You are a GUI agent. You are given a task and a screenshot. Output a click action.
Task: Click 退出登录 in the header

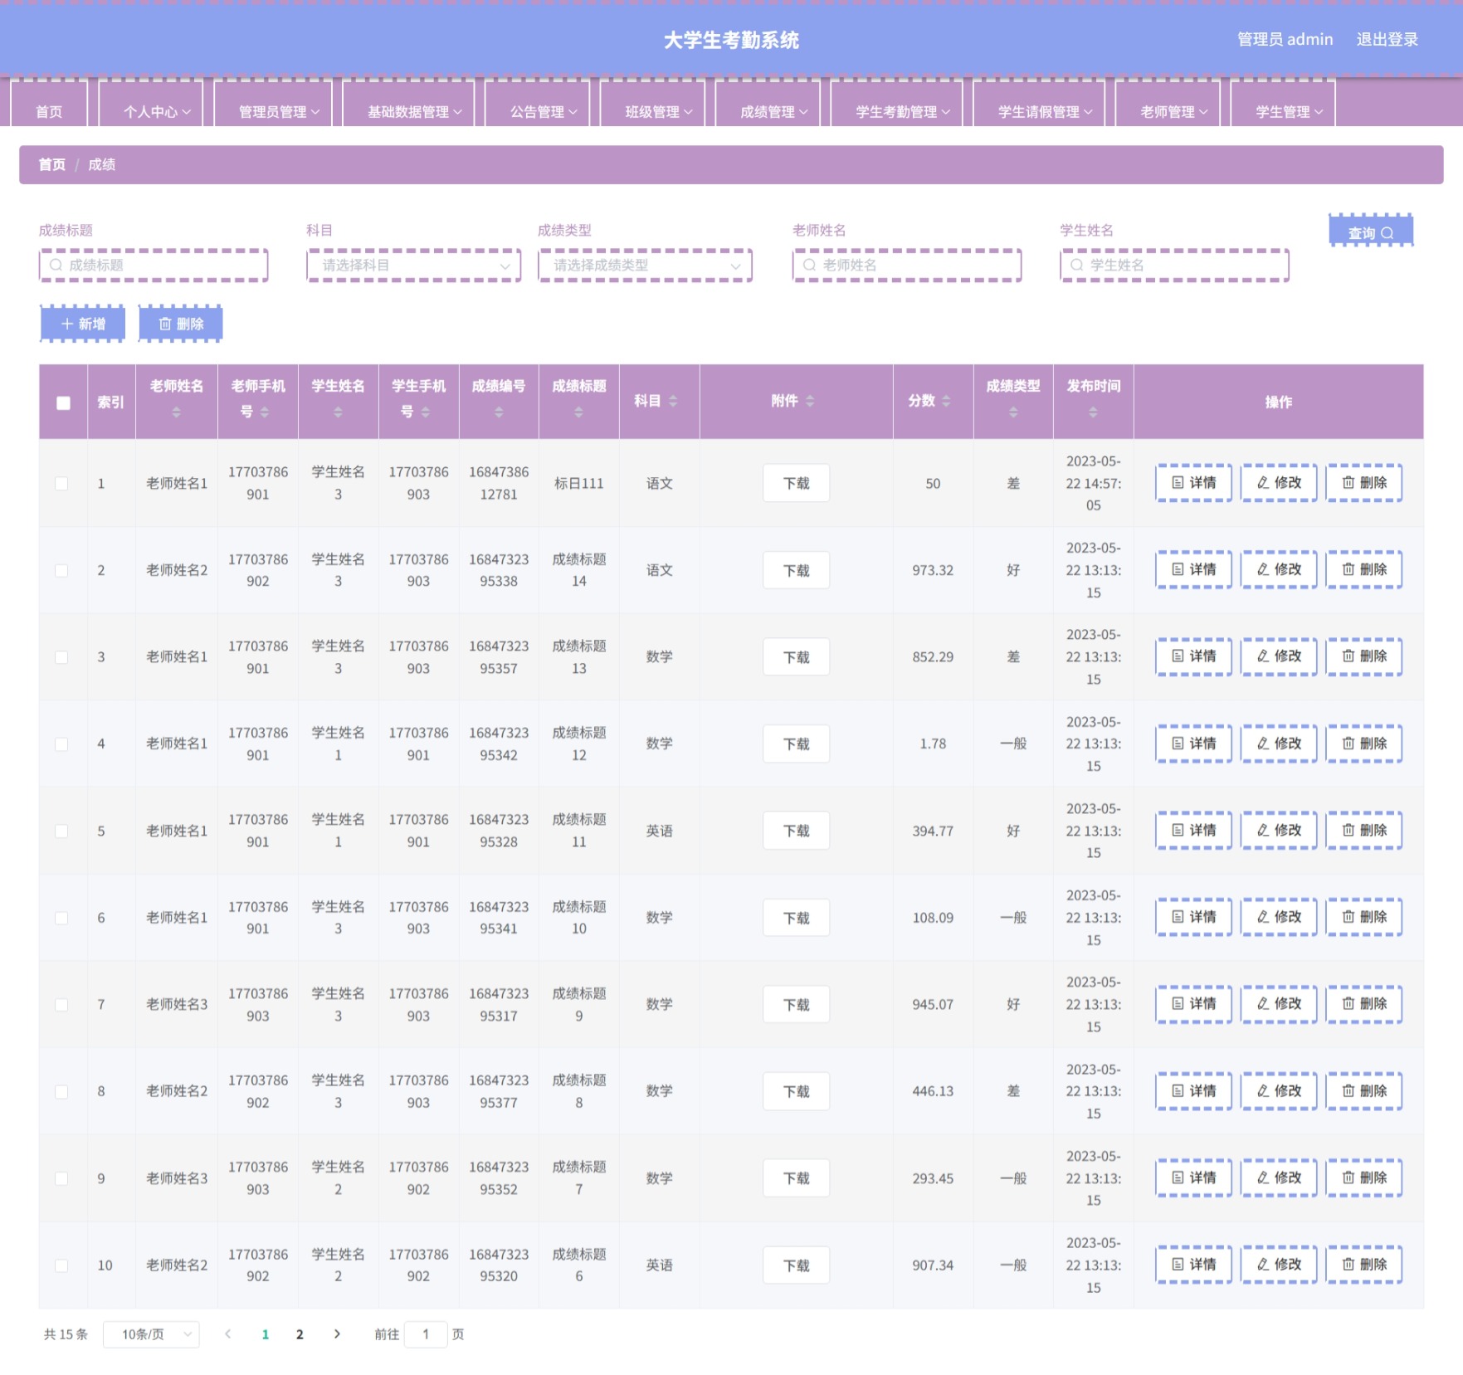pos(1387,39)
